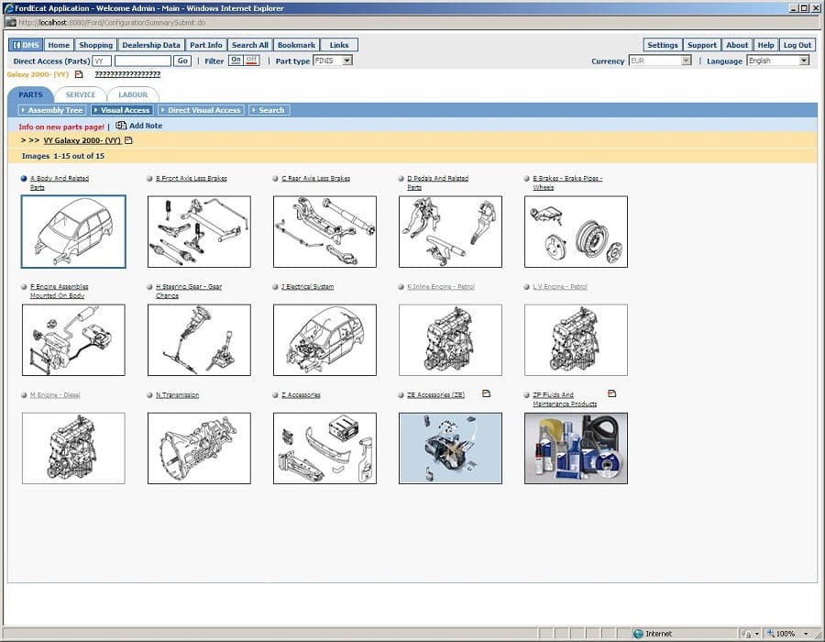Image resolution: width=825 pixels, height=642 pixels.
Task: Click note icon next to ZF Fluids And Maintenance Products
Action: click(612, 393)
